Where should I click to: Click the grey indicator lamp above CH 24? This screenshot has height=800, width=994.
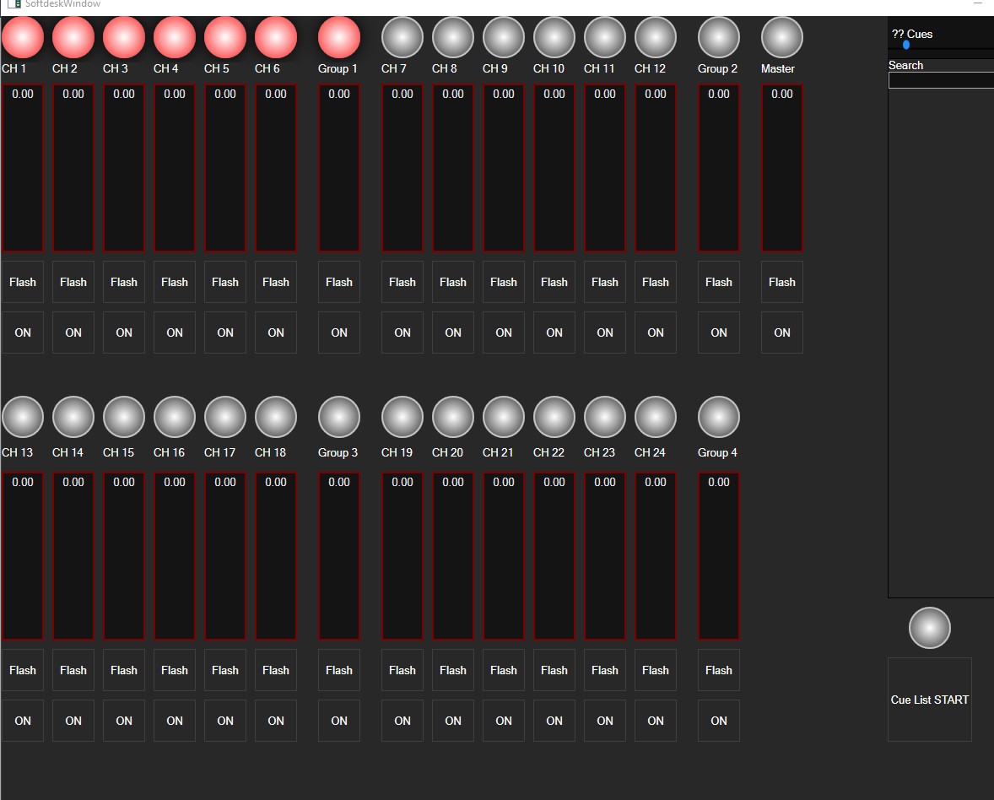point(656,418)
